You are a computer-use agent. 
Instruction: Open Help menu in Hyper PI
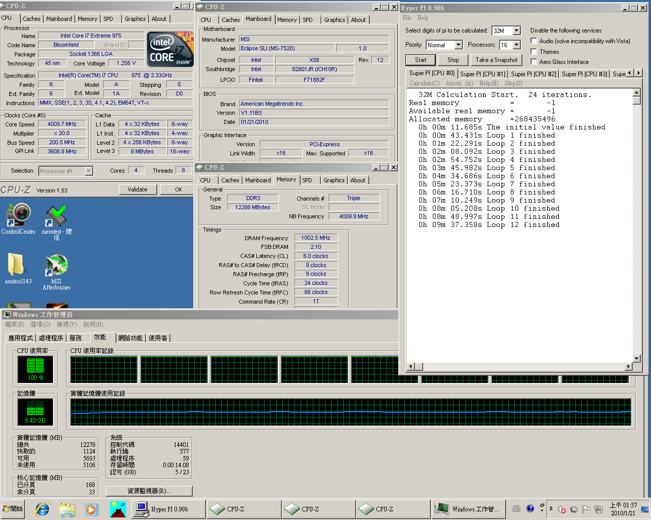[423, 18]
